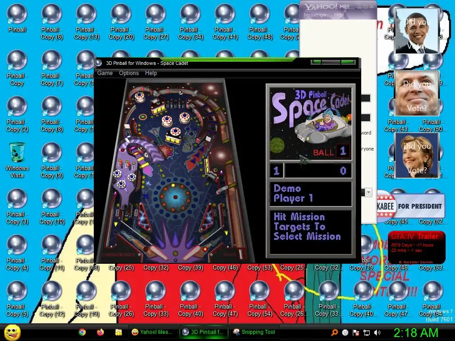Click the FOR PRESIDENT banner gadget
This screenshot has height=341, width=455.
point(410,206)
